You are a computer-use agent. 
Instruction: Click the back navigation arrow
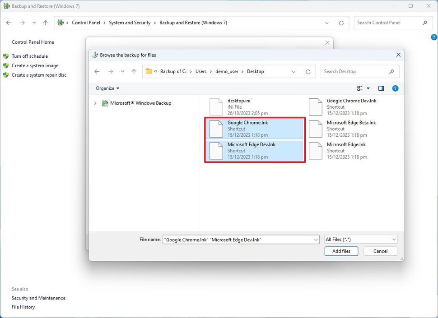97,71
